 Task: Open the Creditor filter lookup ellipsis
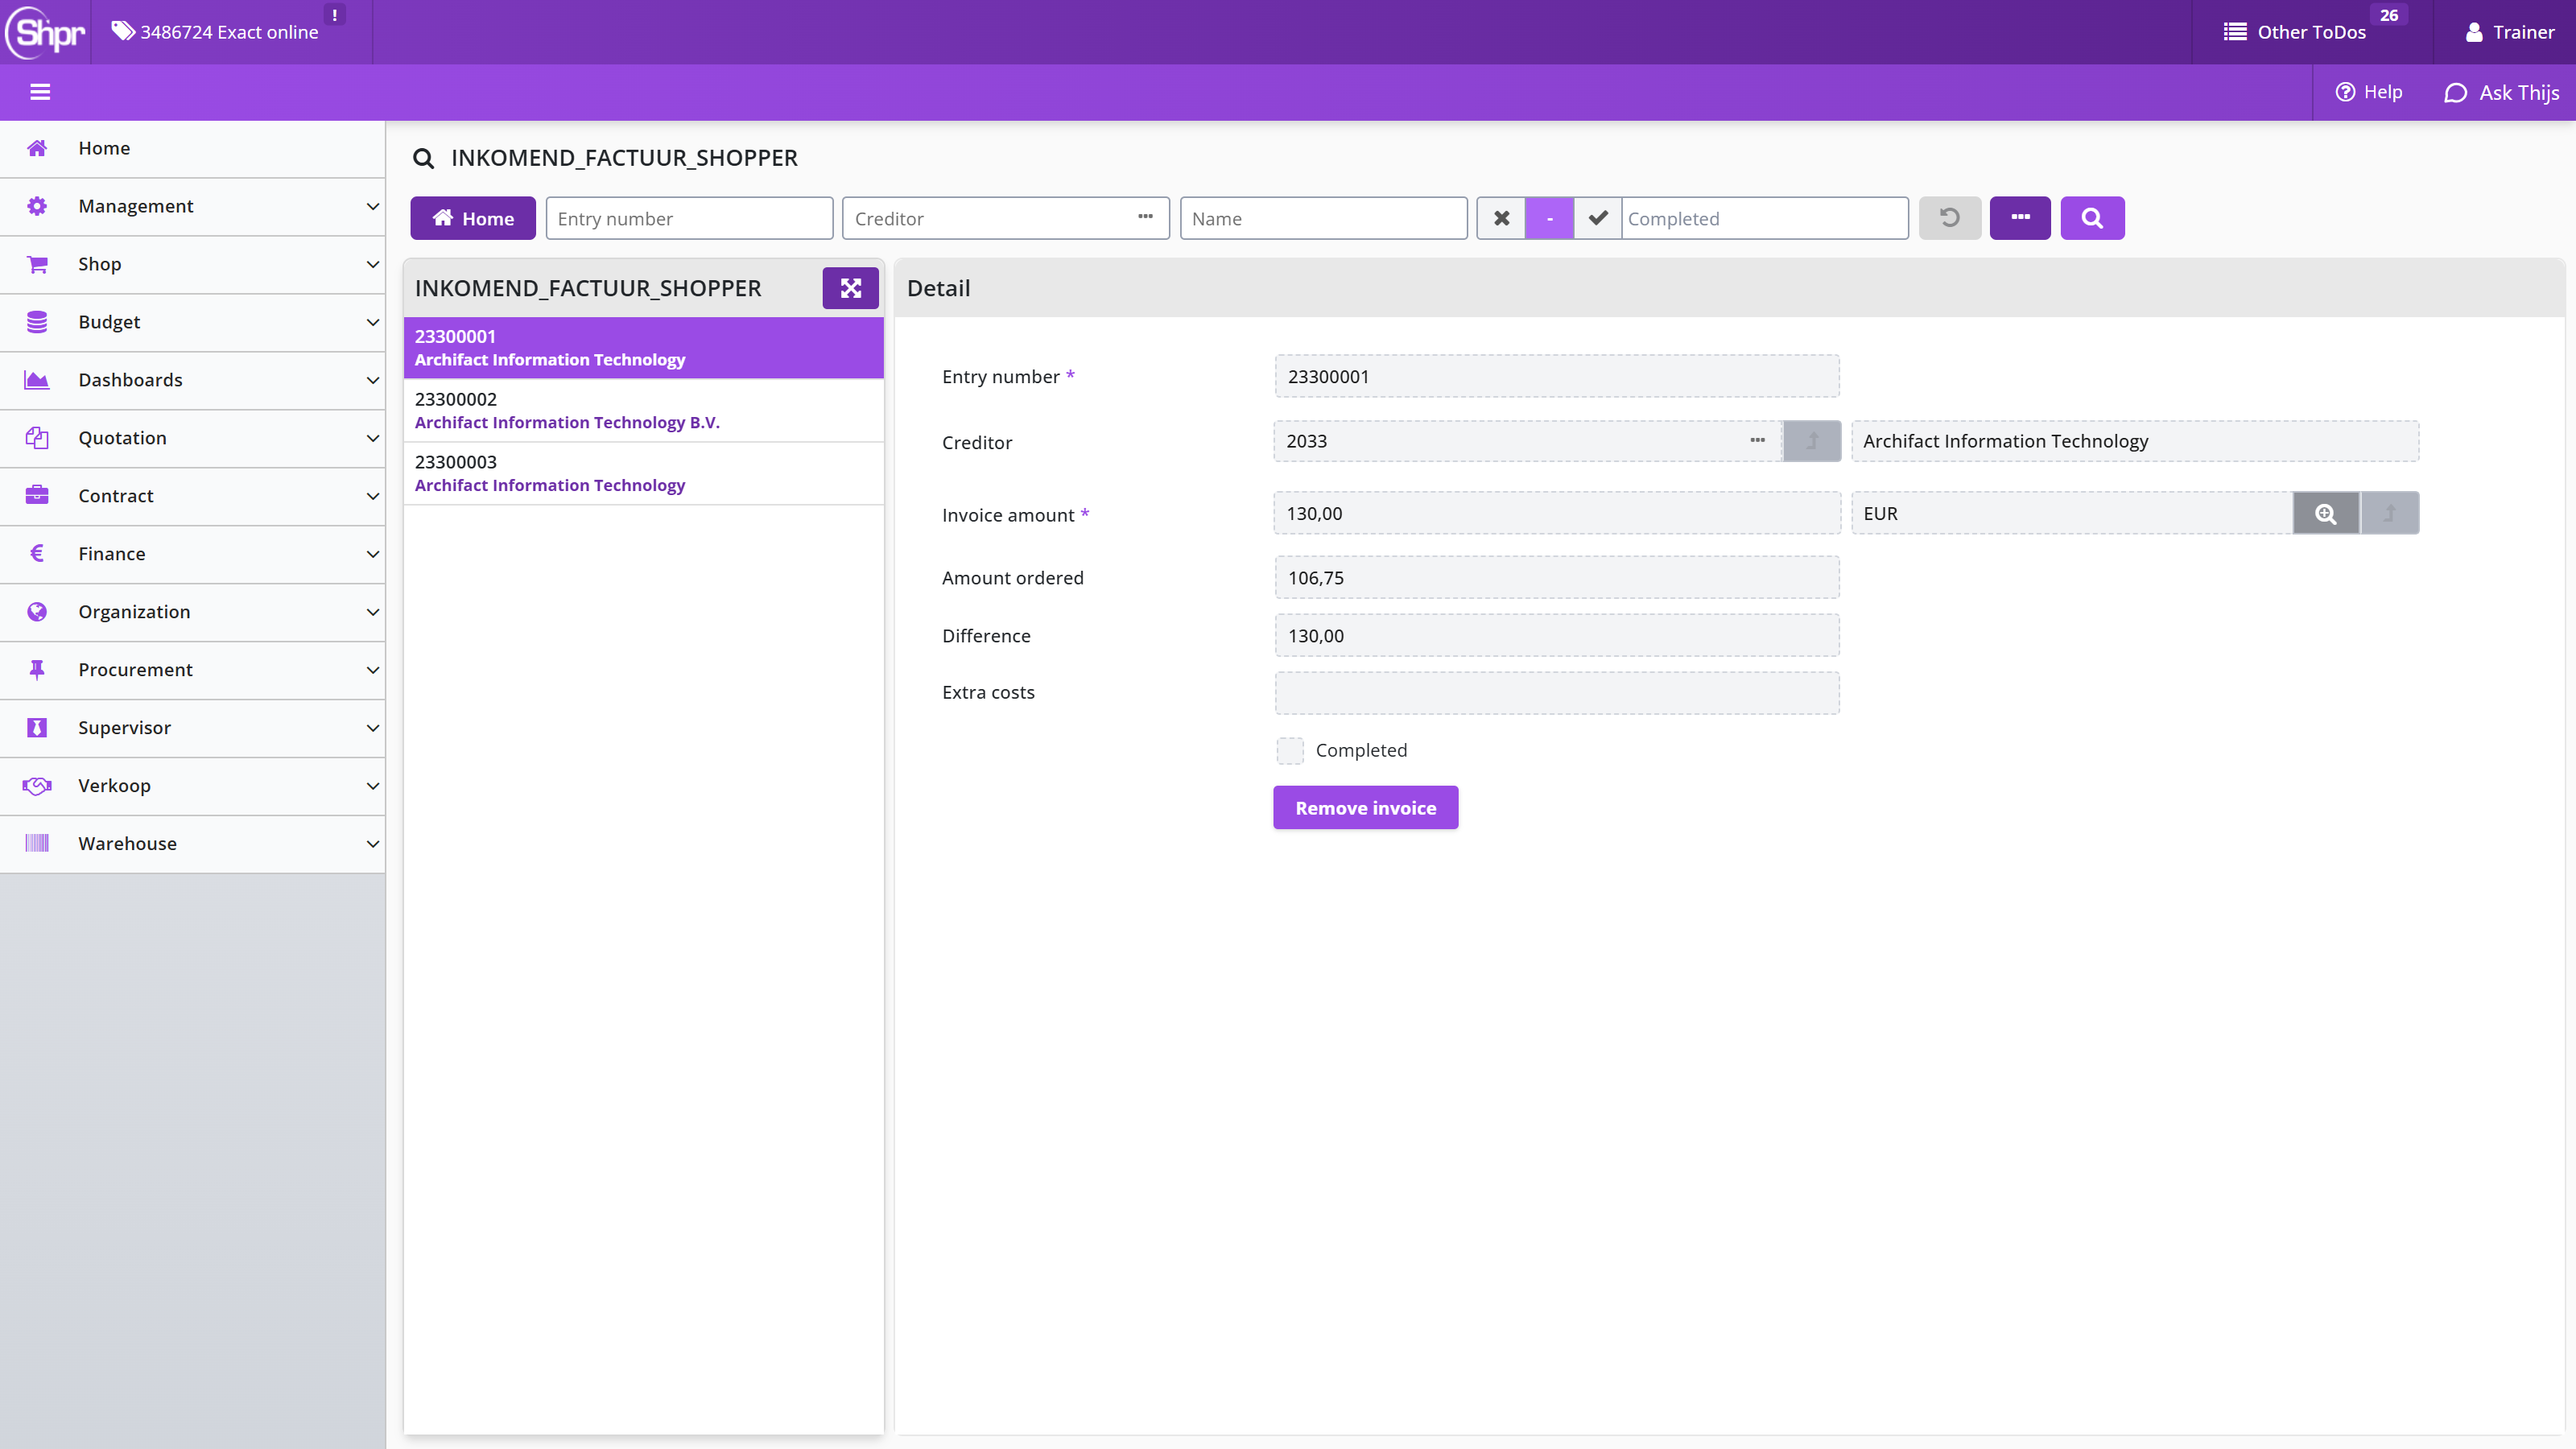(x=1145, y=218)
